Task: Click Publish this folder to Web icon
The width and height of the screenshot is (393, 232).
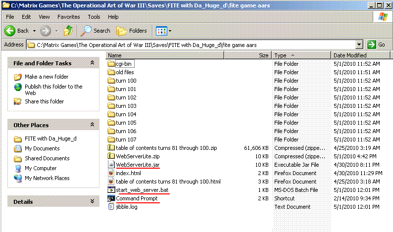Action: 18,87
